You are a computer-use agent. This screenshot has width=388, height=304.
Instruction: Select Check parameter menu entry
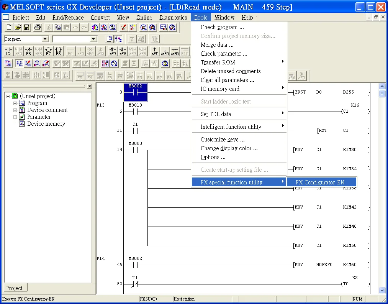point(239,54)
